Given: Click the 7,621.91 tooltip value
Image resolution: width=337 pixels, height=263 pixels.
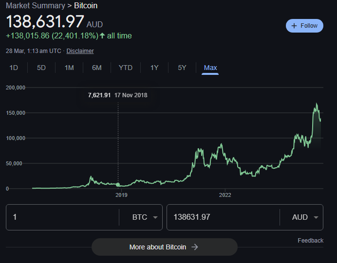Looking at the screenshot, I should tap(99, 95).
